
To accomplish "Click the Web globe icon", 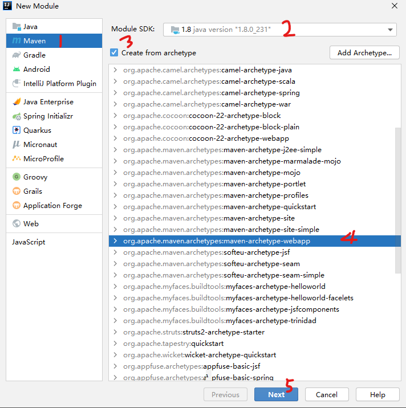I will tap(17, 223).
